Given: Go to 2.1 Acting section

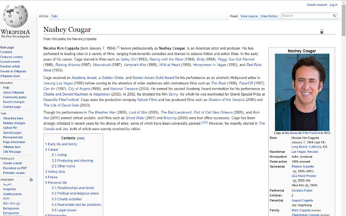Looking at the screenshot, I should click(59, 155).
